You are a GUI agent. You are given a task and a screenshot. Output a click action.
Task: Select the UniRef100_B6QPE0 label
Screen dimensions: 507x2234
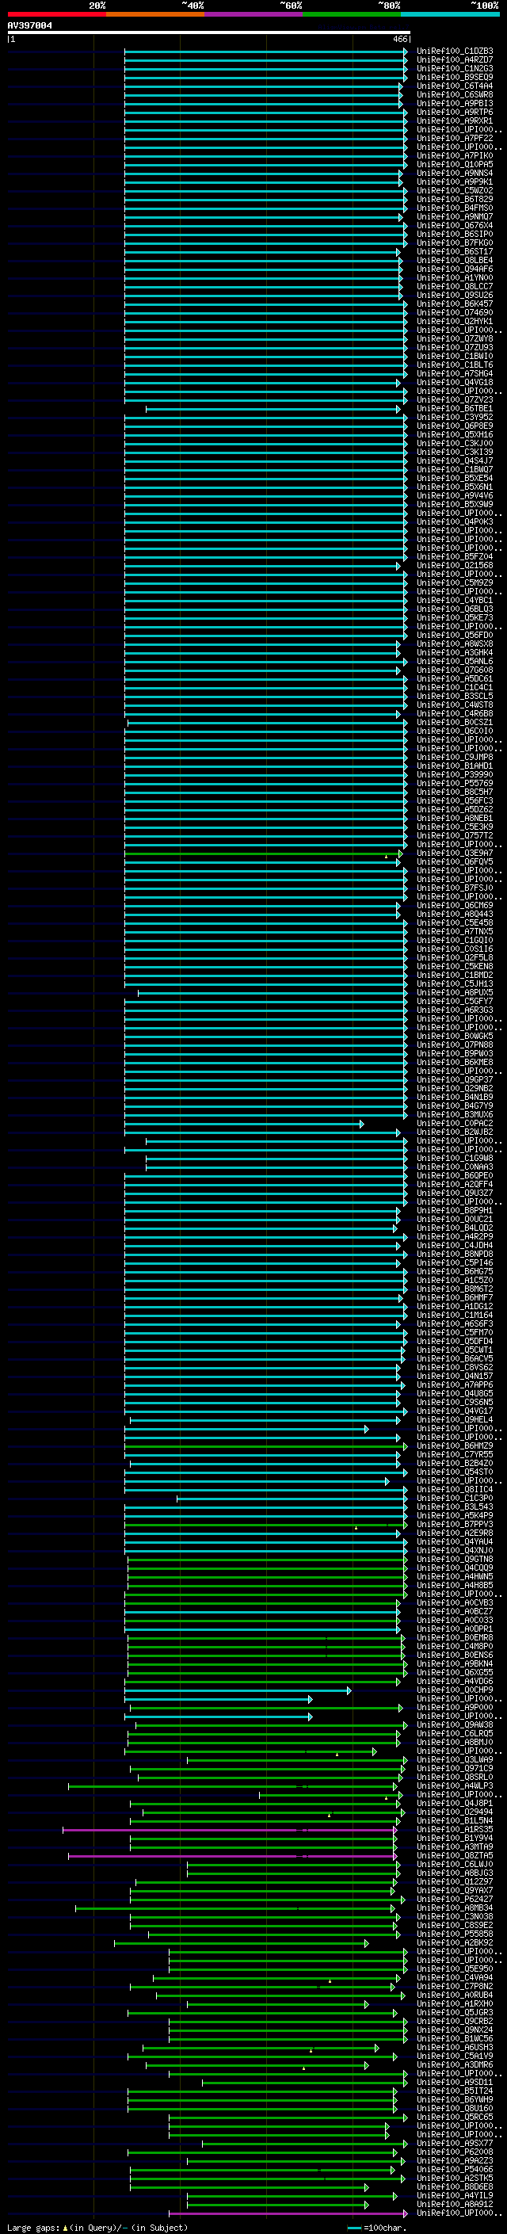pos(455,1176)
